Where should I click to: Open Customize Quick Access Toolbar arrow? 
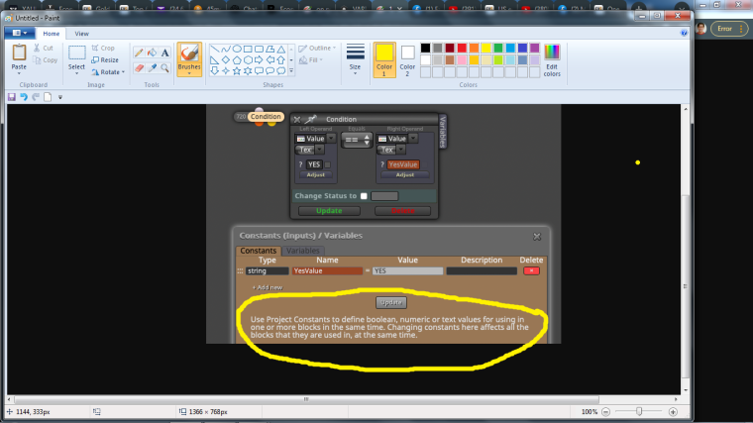click(60, 97)
